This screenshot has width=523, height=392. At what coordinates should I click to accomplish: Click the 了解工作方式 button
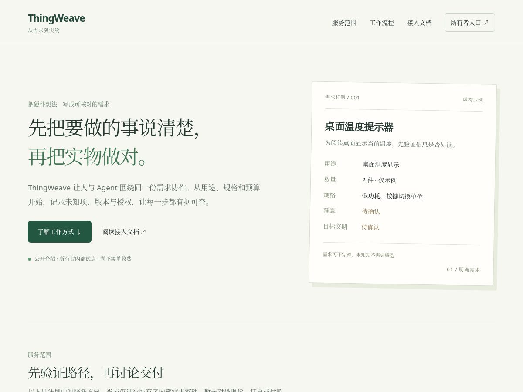(x=60, y=232)
